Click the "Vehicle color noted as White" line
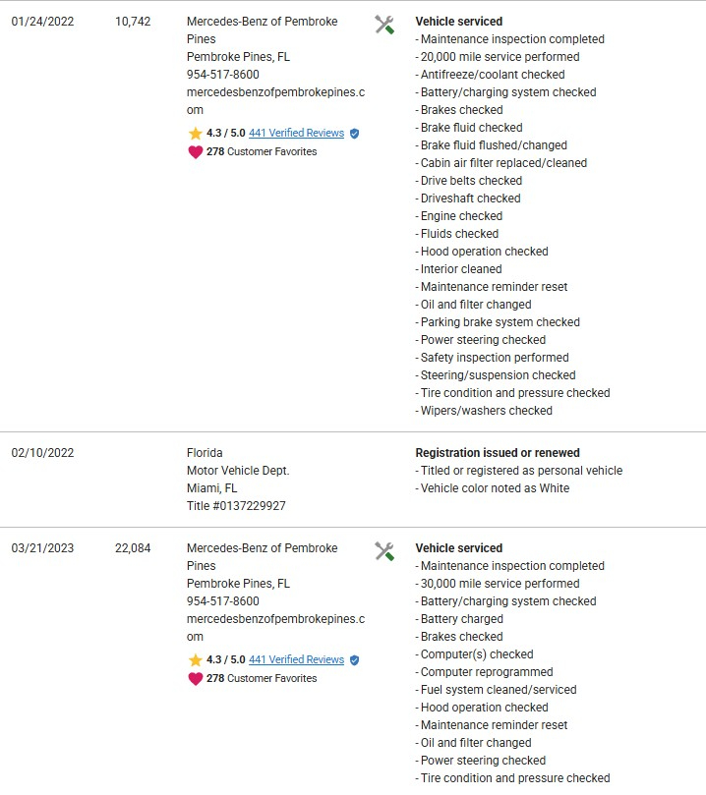This screenshot has width=706, height=795. click(x=495, y=488)
